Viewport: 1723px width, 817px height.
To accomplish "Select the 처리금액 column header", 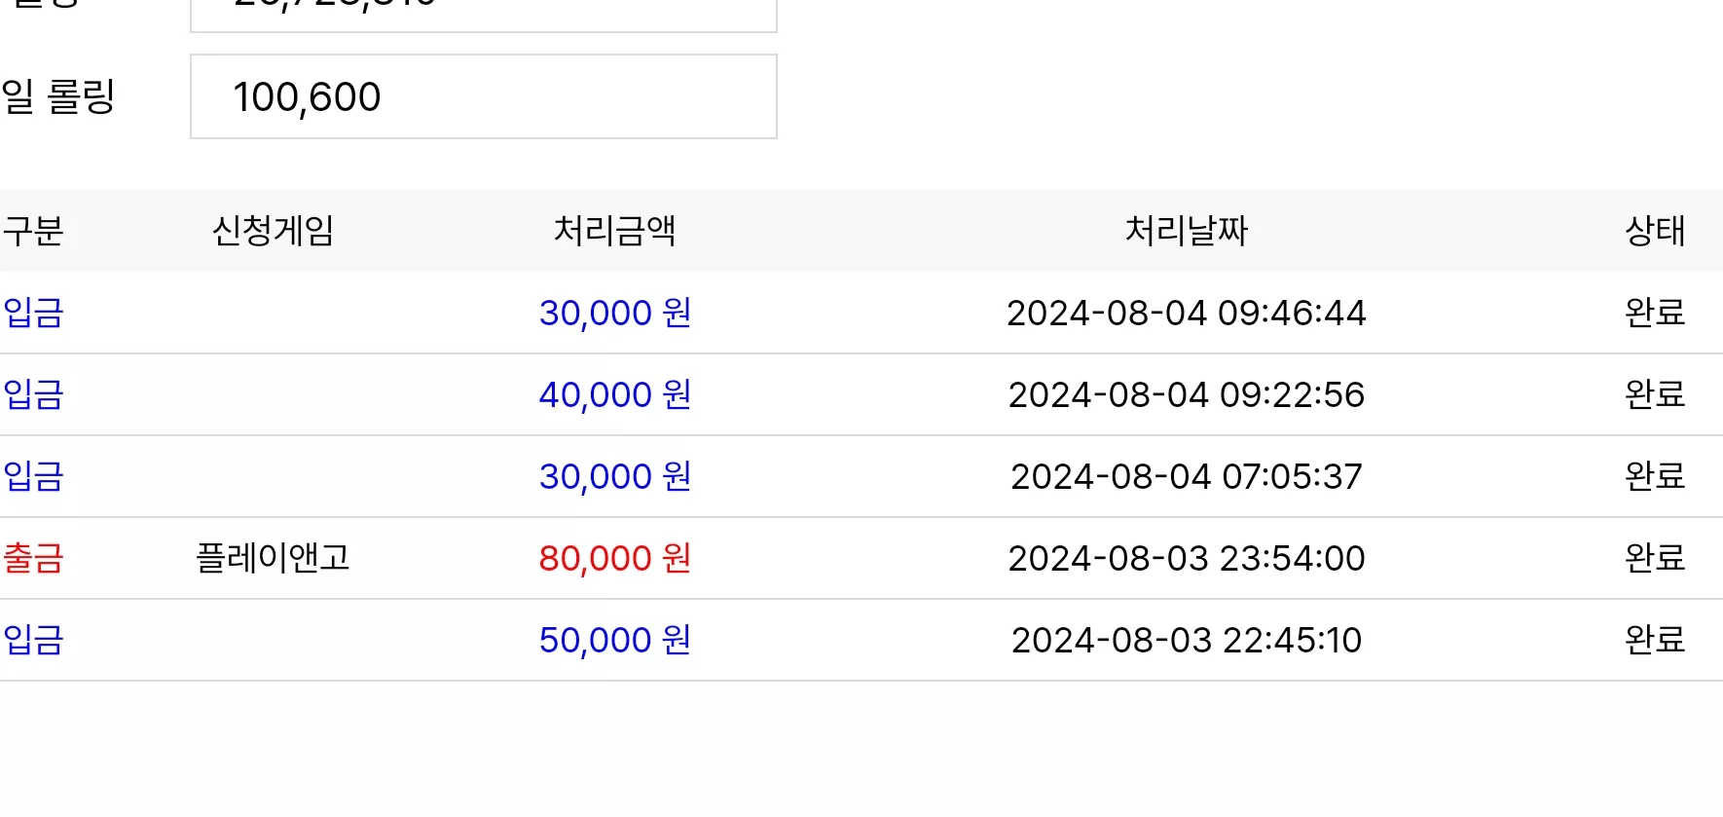I will (615, 231).
